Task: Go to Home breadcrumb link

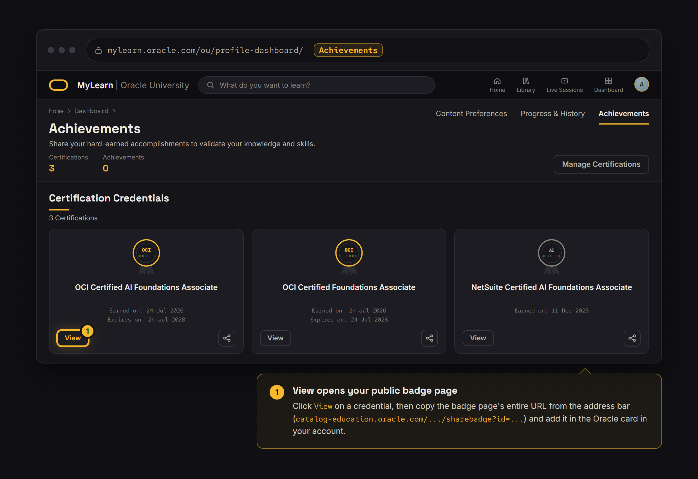Action: (x=56, y=111)
